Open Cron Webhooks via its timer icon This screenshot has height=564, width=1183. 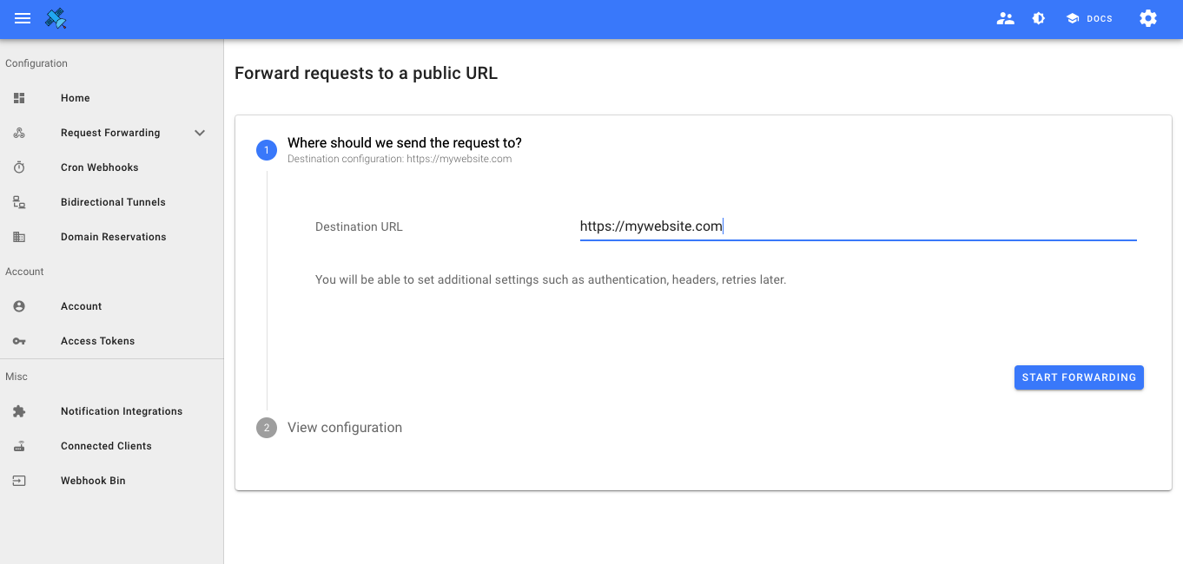pos(19,167)
